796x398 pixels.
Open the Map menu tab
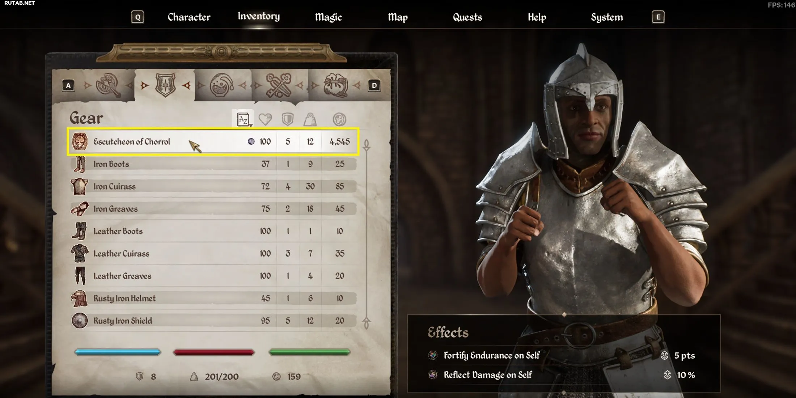(x=398, y=17)
